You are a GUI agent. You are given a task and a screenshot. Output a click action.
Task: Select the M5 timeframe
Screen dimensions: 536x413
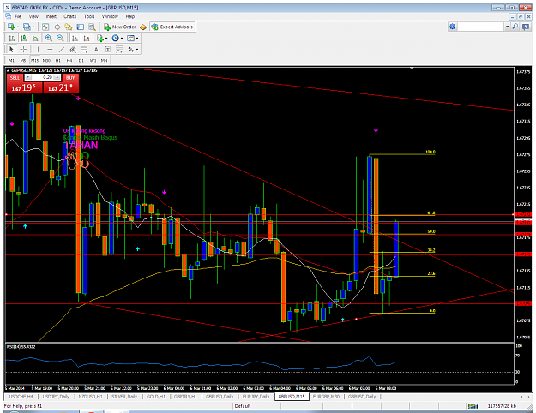pos(23,61)
